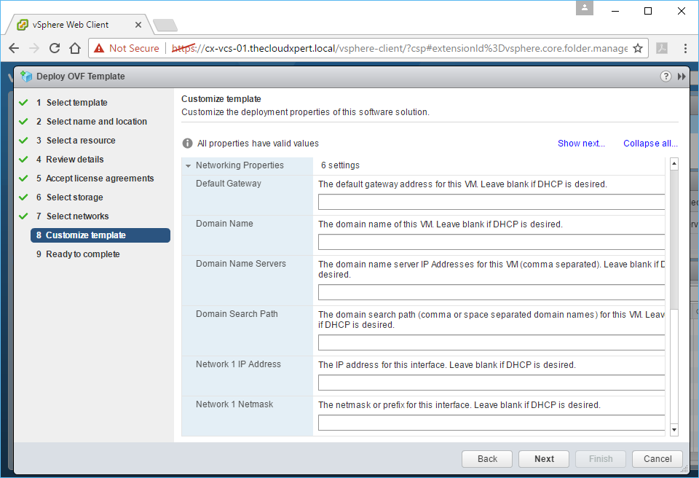This screenshot has width=699, height=478.
Task: Bookmark page with the star icon
Action: 638,49
